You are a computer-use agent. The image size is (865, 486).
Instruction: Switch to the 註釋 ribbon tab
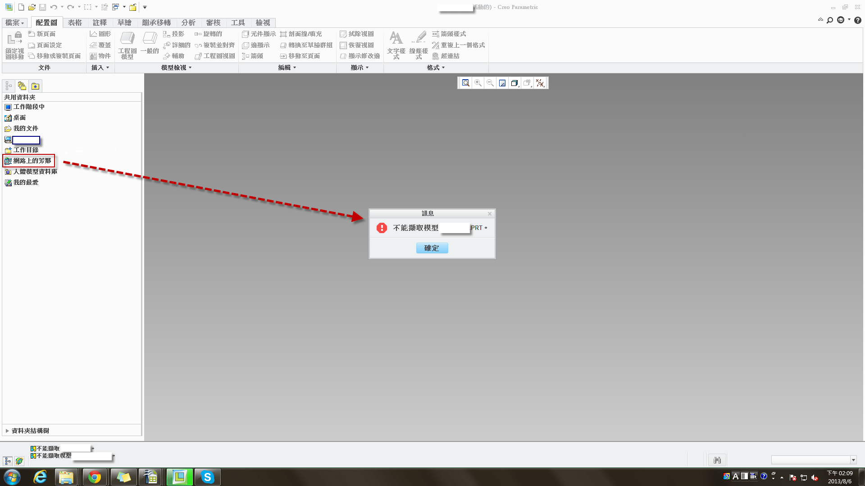[100, 22]
